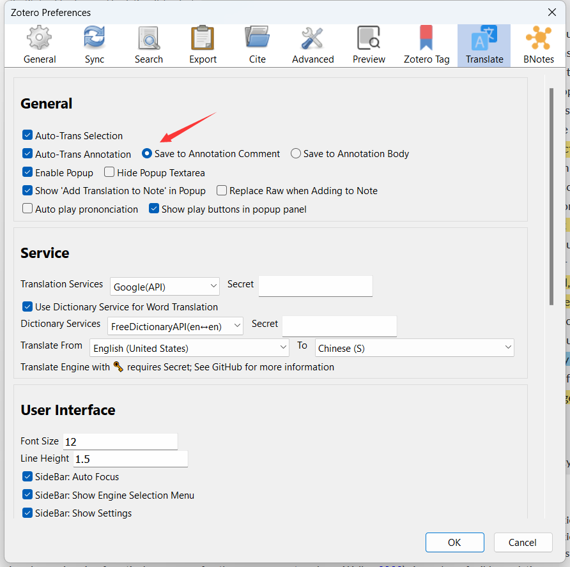Viewport: 570px width, 567px height.
Task: Toggle Enable Popup checkbox
Action: [27, 172]
